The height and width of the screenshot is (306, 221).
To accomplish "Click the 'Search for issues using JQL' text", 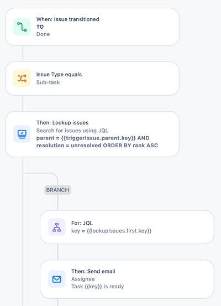I will pos(72,131).
